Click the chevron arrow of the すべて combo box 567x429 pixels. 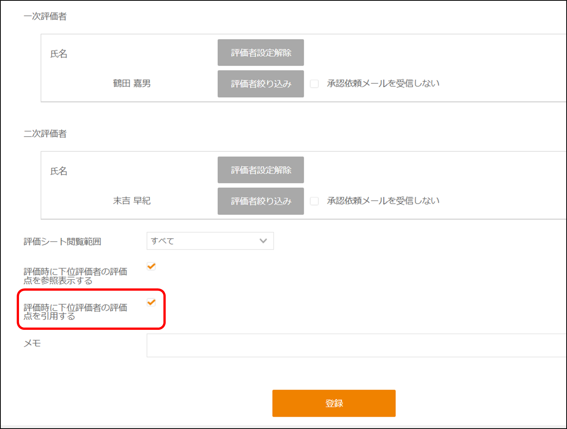coord(263,241)
